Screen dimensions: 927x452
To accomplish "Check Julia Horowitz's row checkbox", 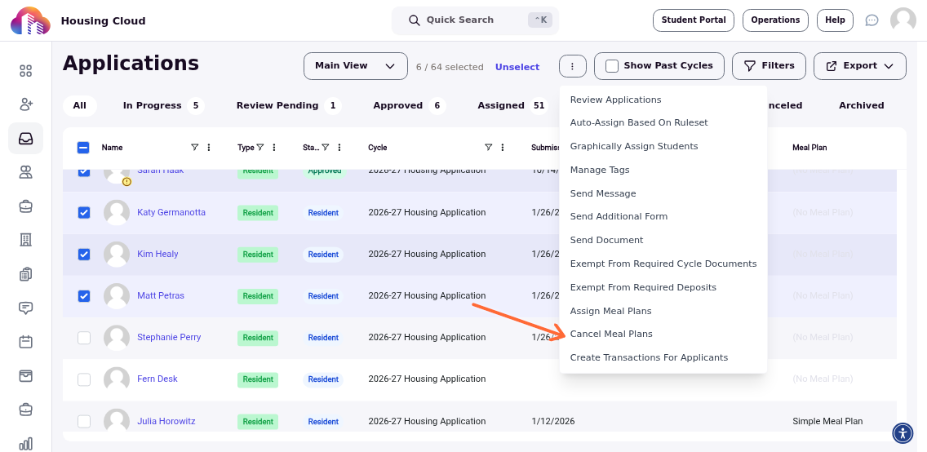I will click(x=84, y=421).
